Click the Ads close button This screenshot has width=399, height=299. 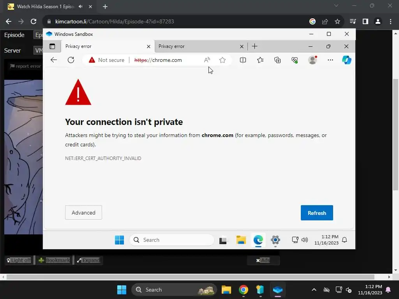(x=263, y=260)
